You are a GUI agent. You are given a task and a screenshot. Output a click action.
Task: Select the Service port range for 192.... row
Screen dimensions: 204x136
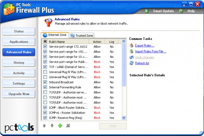coord(82,52)
